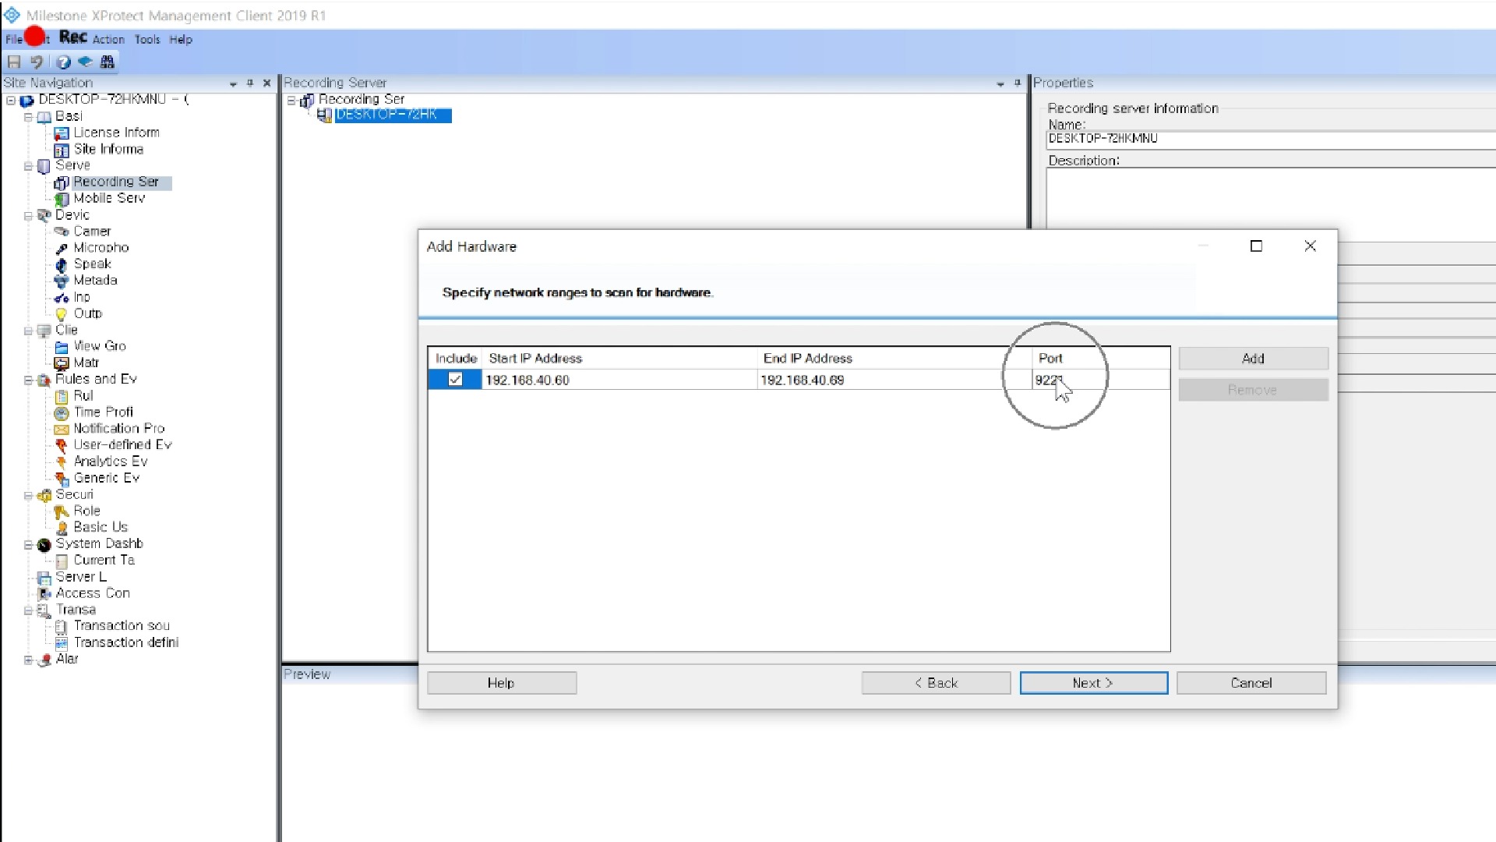1496x842 pixels.
Task: Click the Cameras icon in Devices
Action: [62, 232]
